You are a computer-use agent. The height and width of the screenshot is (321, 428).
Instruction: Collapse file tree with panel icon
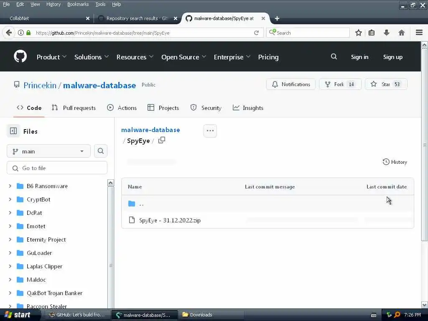pyautogui.click(x=13, y=131)
